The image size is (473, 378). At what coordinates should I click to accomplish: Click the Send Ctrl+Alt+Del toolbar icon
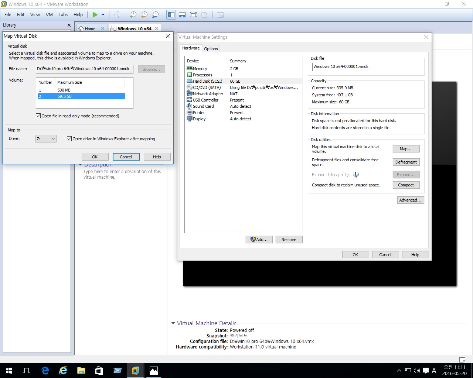pos(117,15)
